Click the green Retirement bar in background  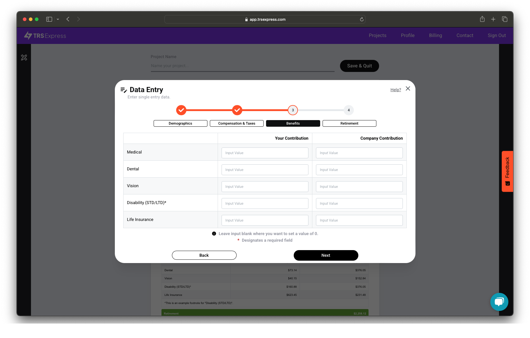(265, 313)
